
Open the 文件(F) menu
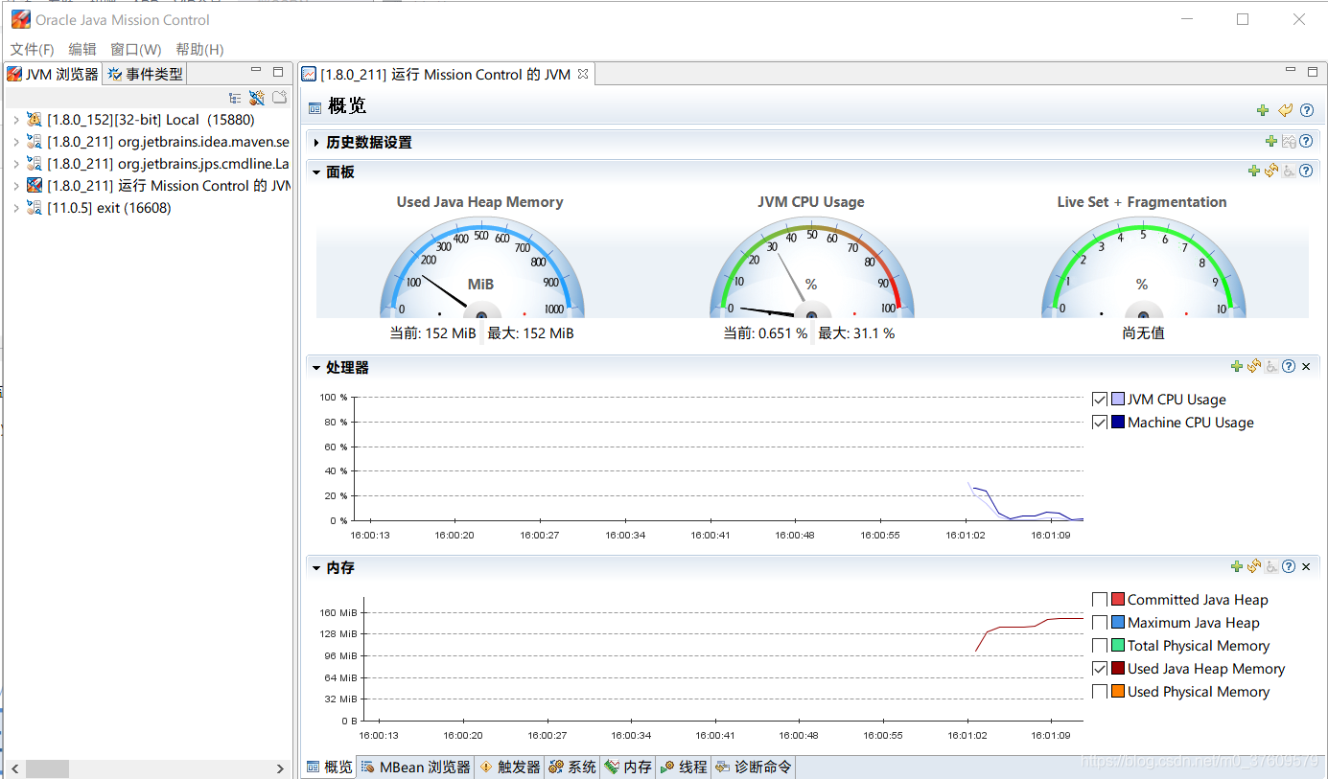[x=32, y=50]
